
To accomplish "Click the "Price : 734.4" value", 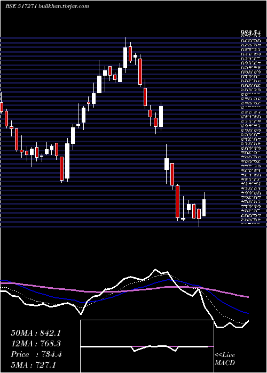I will [x=36, y=354].
